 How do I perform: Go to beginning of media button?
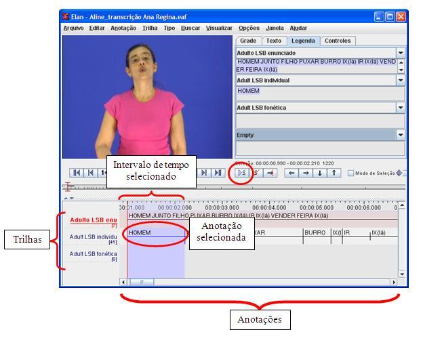[77, 173]
